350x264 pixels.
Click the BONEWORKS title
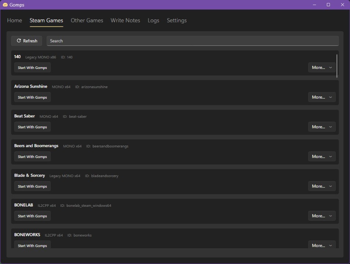pyautogui.click(x=27, y=235)
